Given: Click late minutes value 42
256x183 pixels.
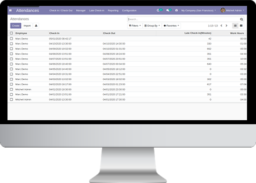Looking at the screenshot, I should pos(210,39).
